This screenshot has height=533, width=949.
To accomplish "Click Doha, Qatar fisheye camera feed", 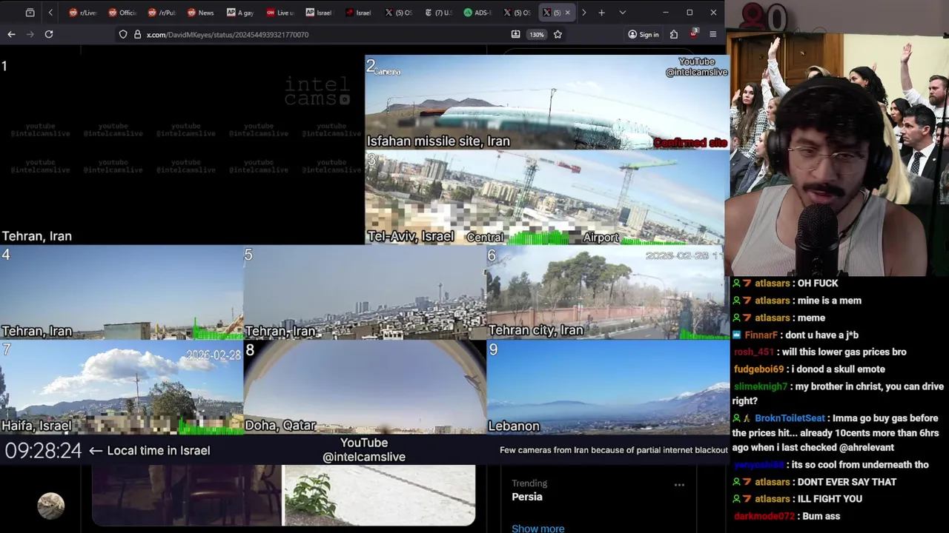I will point(365,387).
